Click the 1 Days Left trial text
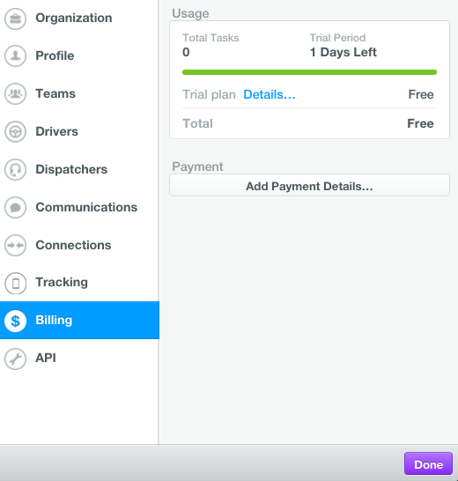The width and height of the screenshot is (458, 481). 343,52
